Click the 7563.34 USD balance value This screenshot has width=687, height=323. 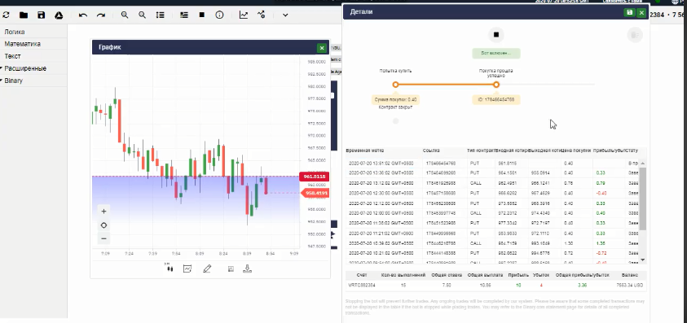[630, 286]
